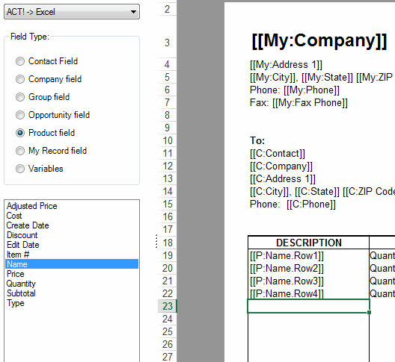The width and height of the screenshot is (395, 362).
Task: Click the fill handle of selected cell
Action: [x=369, y=312]
